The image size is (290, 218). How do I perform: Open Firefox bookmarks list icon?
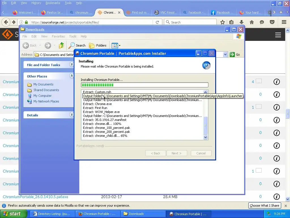click(x=231, y=22)
